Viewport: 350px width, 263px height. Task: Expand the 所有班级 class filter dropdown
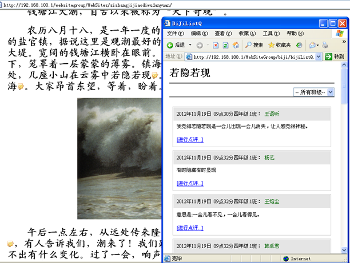click(331, 92)
